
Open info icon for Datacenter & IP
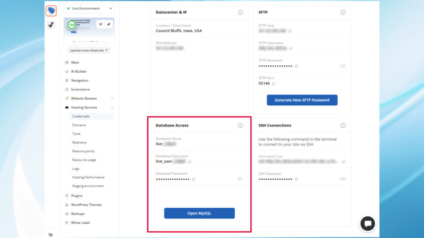pyautogui.click(x=240, y=13)
